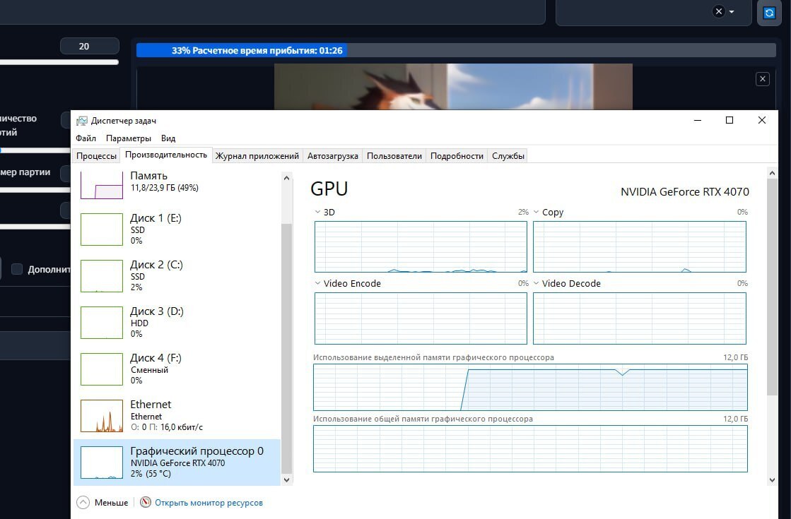Screen dimensions: 791x519
Task: Select Disk 2 (C:) SSD entry
Action: pyautogui.click(x=177, y=275)
